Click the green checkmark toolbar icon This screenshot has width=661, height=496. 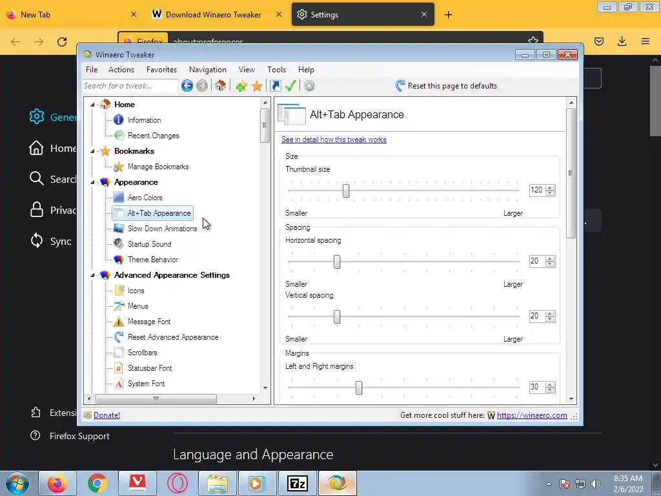290,86
